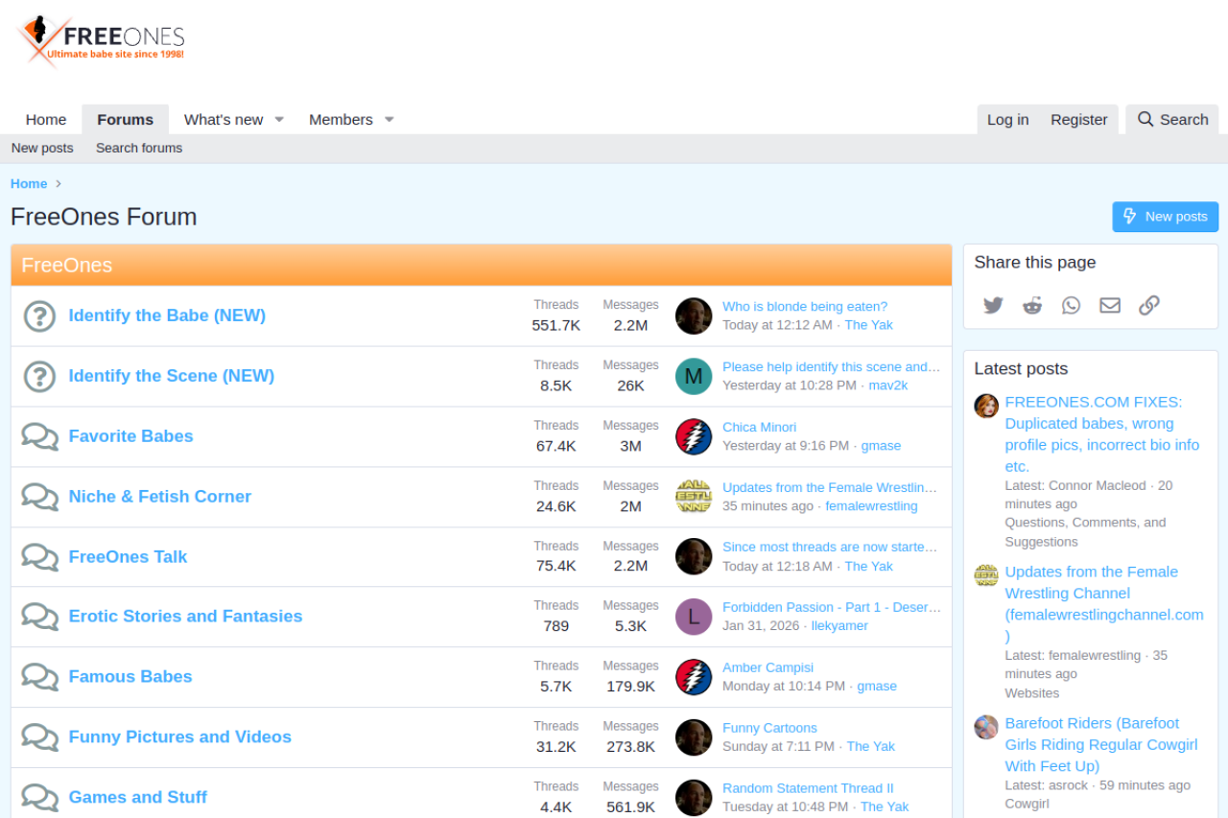Share this page by email envelope icon
The image size is (1228, 818).
coord(1109,305)
